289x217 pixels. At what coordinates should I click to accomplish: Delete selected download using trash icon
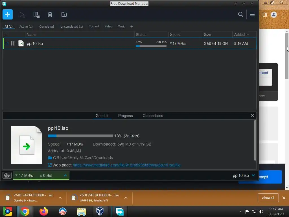point(50,15)
